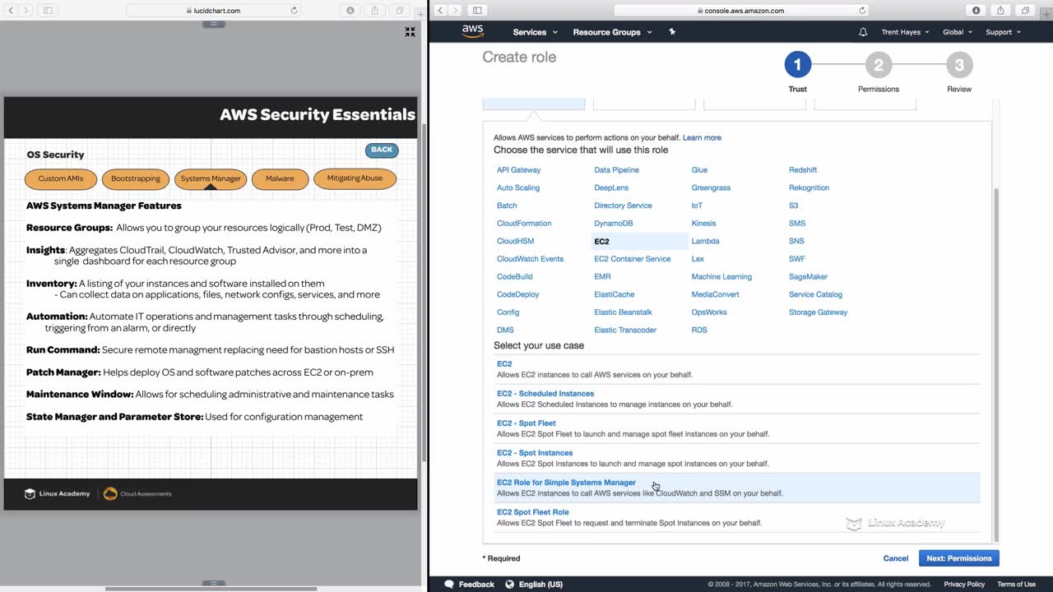Open the AWS notifications bell
1053x592 pixels.
(x=863, y=32)
